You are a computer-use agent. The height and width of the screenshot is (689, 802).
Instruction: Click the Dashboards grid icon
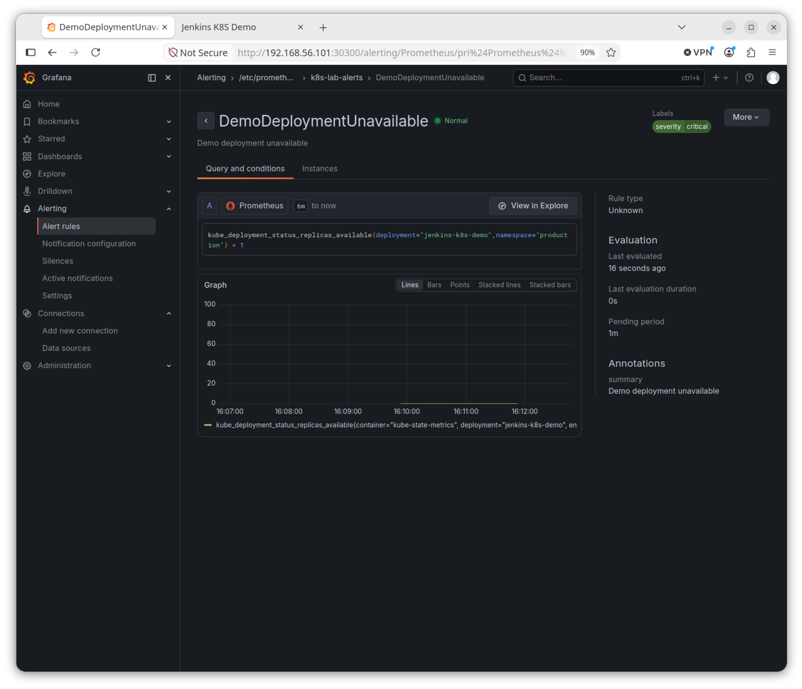point(27,156)
